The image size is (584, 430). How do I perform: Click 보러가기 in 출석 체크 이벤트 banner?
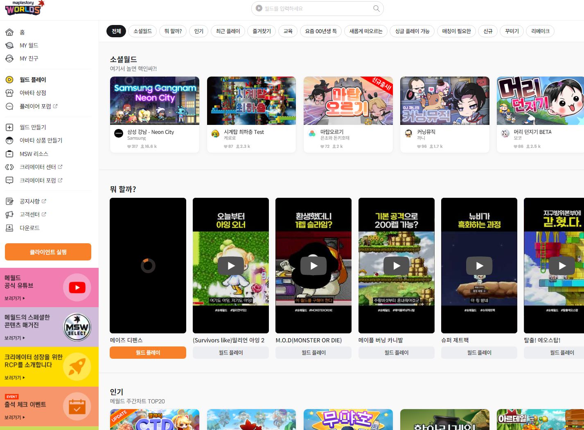pyautogui.click(x=15, y=417)
